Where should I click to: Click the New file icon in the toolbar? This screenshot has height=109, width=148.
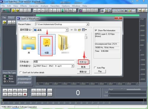(x=13, y=10)
